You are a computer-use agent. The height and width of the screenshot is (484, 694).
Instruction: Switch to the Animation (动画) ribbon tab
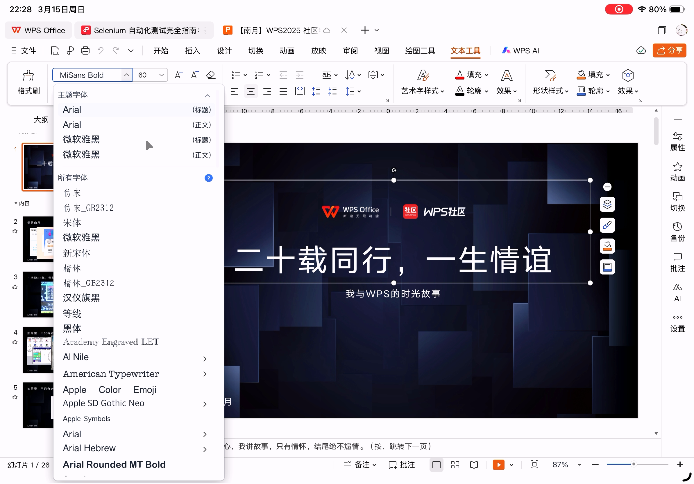click(287, 51)
